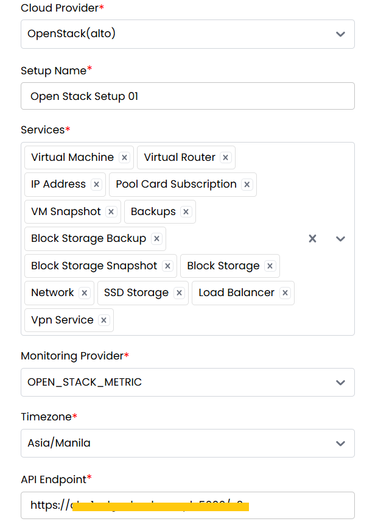Image resolution: width=378 pixels, height=527 pixels.
Task: Clear all selected services with the X
Action: (312, 239)
